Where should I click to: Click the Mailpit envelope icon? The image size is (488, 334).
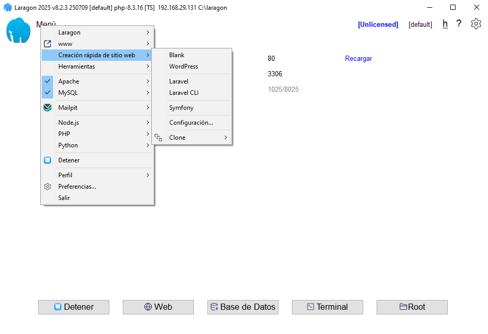(47, 108)
